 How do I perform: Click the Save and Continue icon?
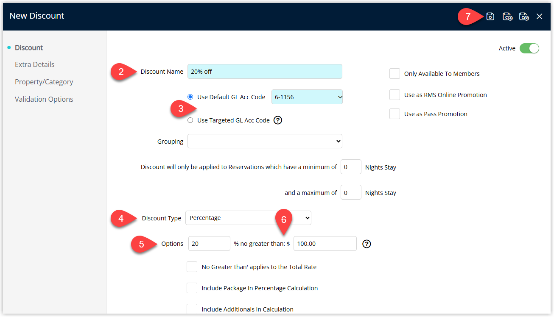tap(508, 17)
